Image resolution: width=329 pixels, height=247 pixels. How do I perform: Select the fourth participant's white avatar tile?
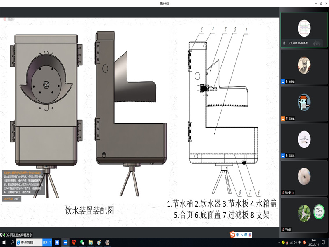304,139
